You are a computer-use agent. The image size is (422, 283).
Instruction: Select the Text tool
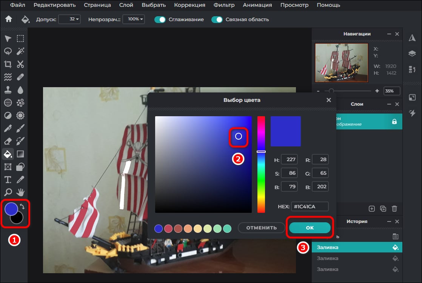coord(8,179)
